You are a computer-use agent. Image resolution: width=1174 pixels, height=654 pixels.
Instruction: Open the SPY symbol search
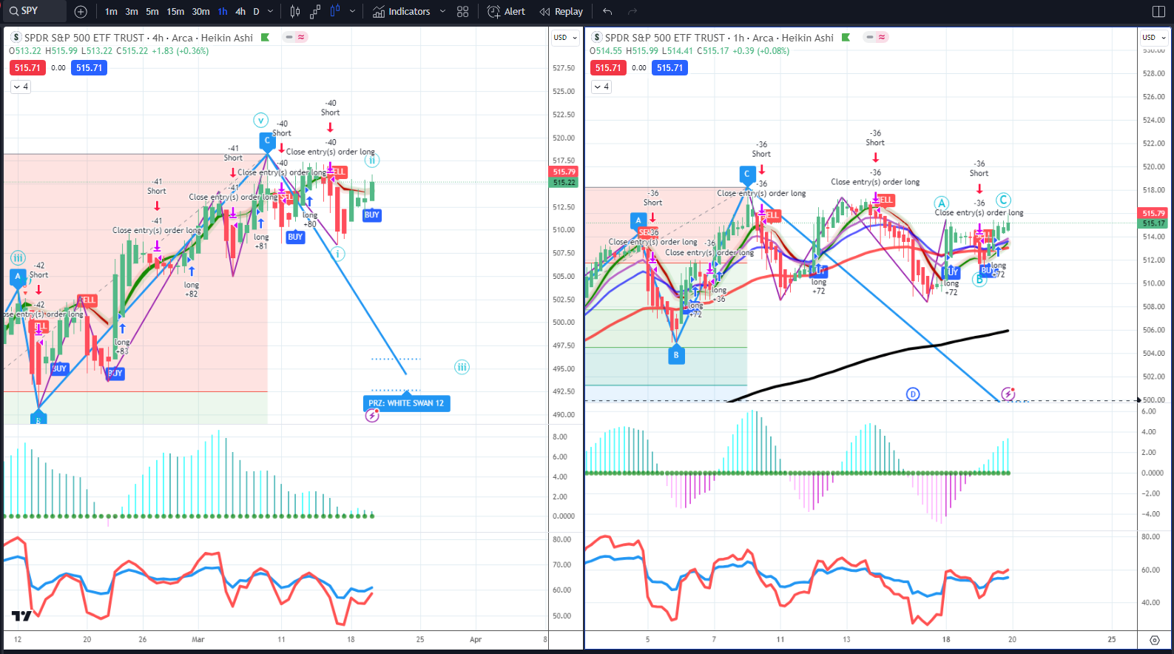pyautogui.click(x=33, y=11)
